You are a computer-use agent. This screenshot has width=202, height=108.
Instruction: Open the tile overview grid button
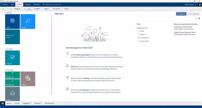point(3,103)
